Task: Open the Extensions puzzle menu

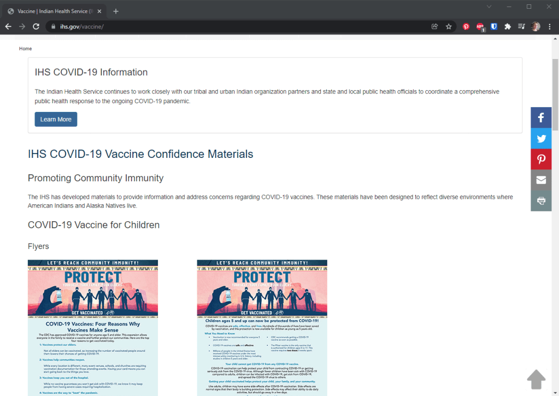Action: pos(508,26)
